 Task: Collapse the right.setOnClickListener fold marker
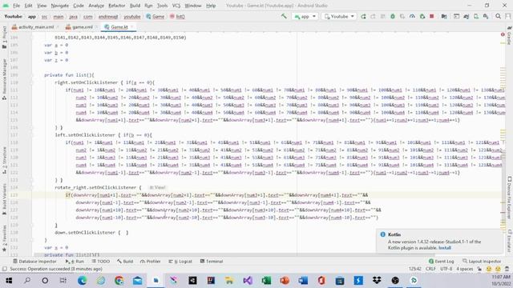pyautogui.click(x=32, y=82)
